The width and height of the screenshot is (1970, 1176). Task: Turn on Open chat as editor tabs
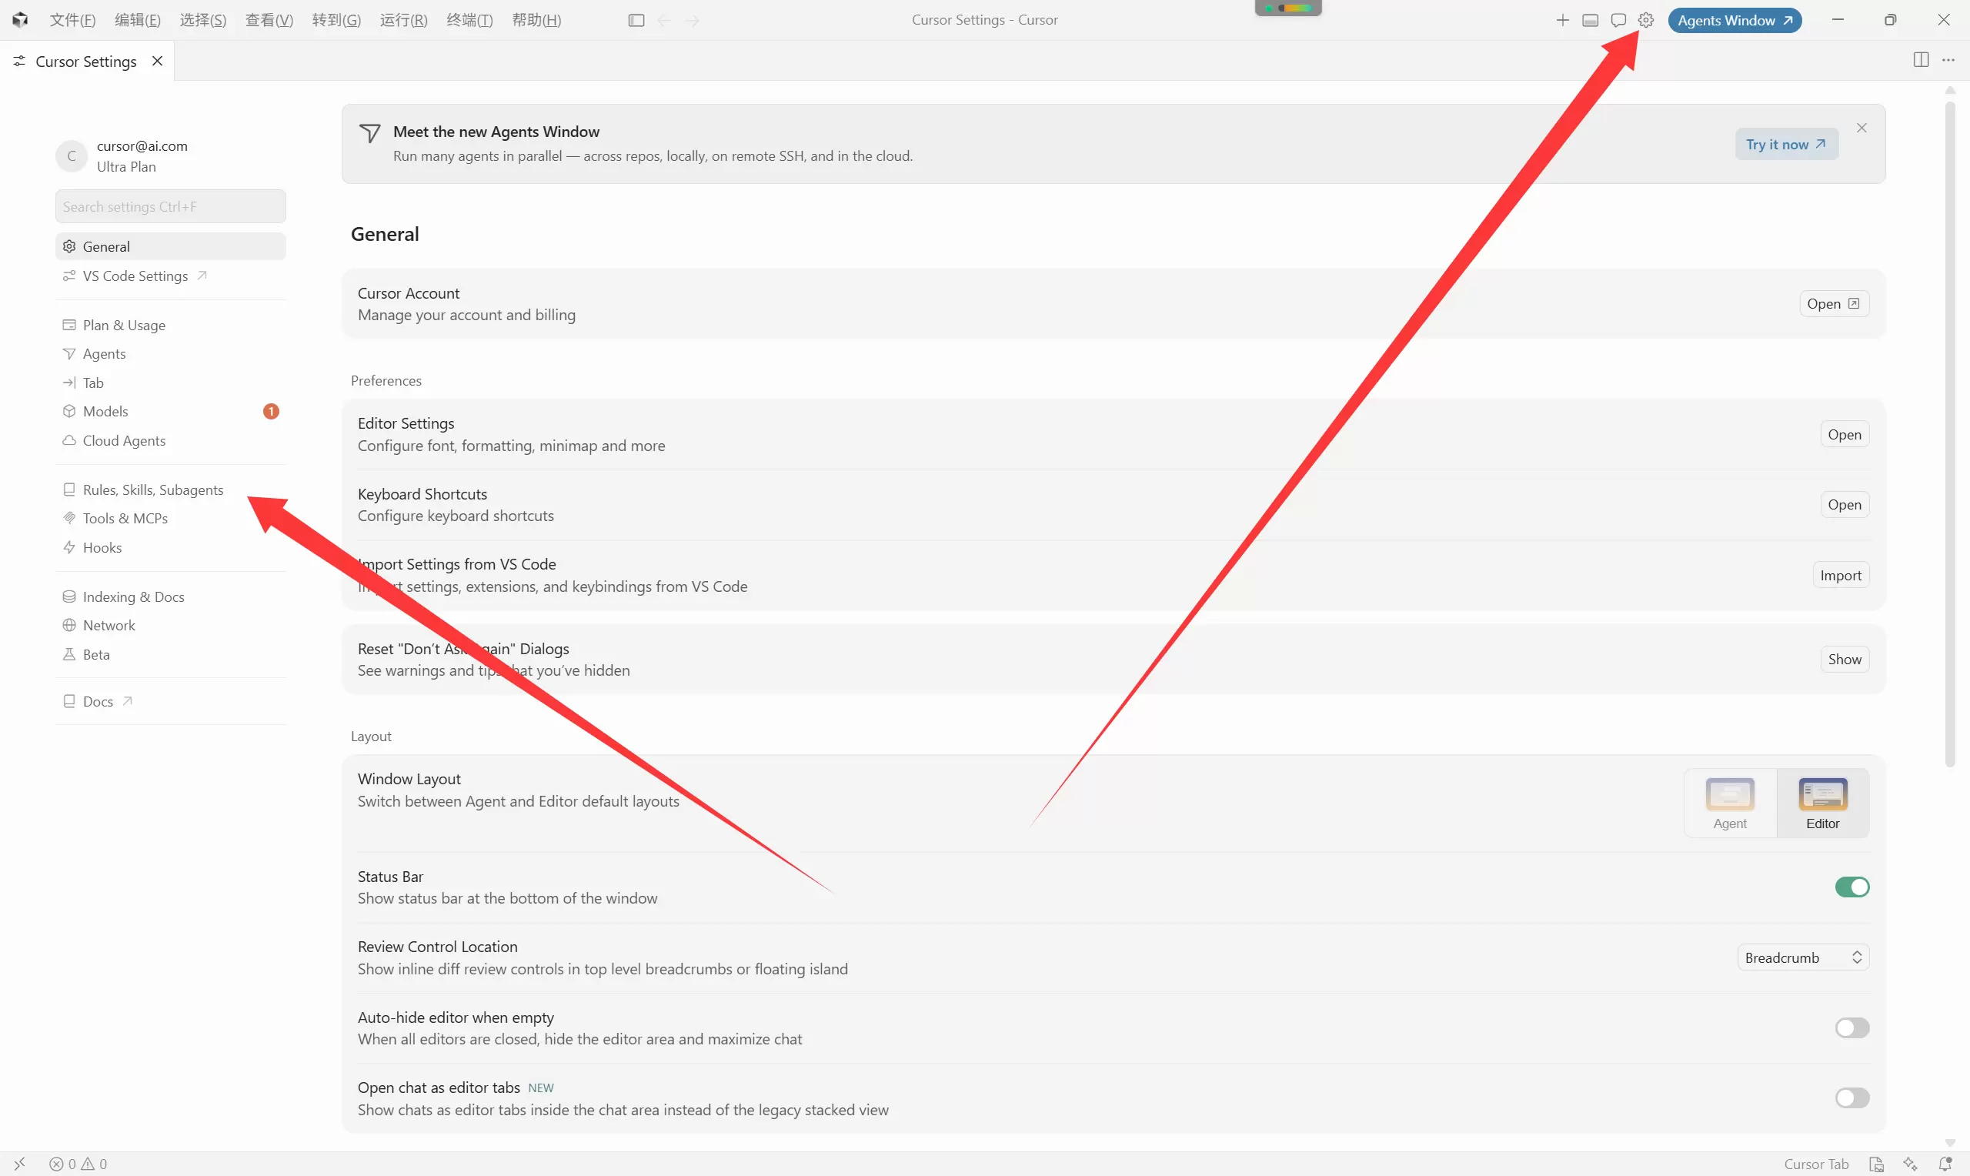(1852, 1098)
